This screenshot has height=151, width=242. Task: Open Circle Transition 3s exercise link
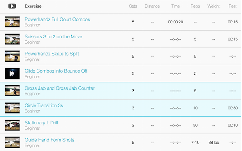coord(44,105)
